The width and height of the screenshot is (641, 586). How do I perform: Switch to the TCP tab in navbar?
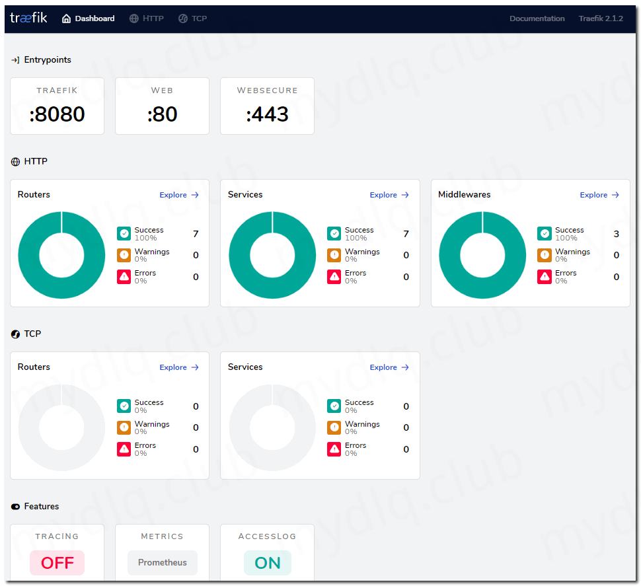point(193,18)
